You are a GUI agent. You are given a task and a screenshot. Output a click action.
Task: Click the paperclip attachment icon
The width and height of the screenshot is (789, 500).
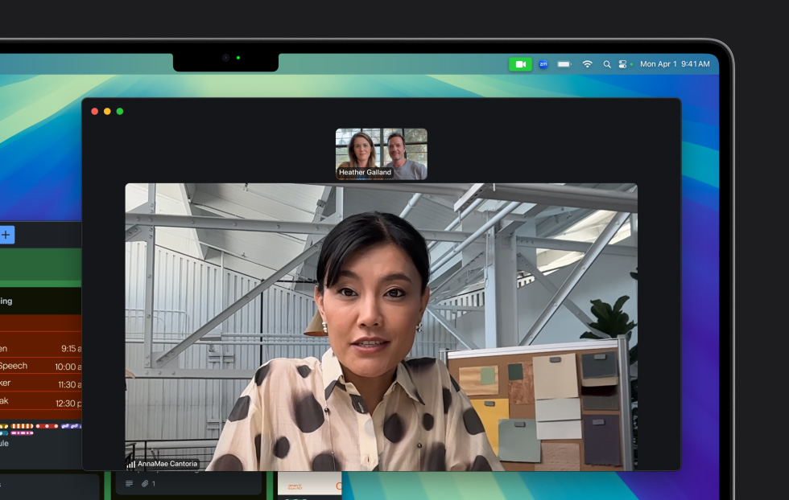click(145, 484)
